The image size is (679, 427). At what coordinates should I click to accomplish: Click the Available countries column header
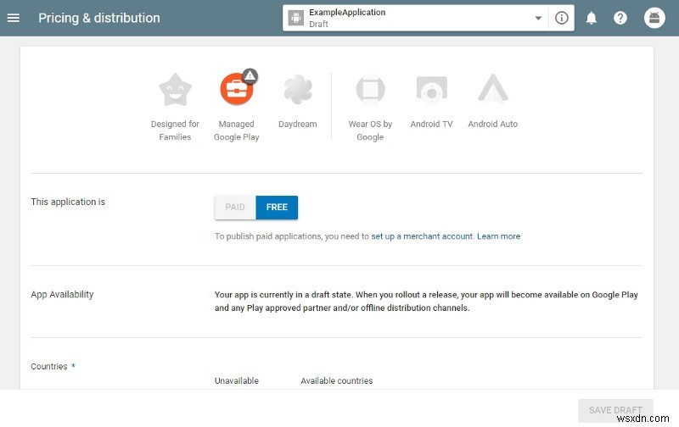[336, 380]
